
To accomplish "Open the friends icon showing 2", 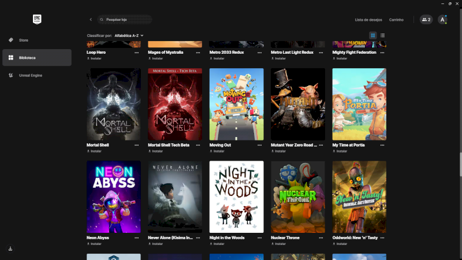I will click(426, 20).
